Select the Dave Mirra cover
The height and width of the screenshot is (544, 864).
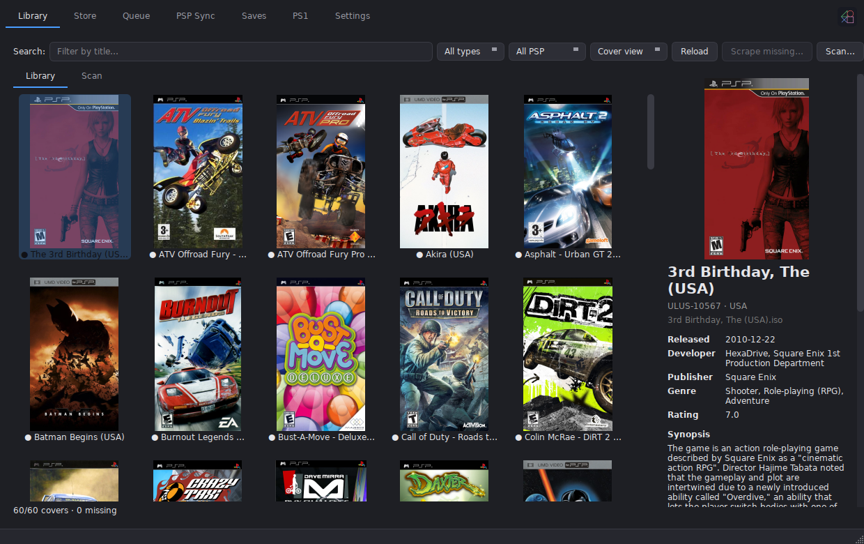[321, 481]
